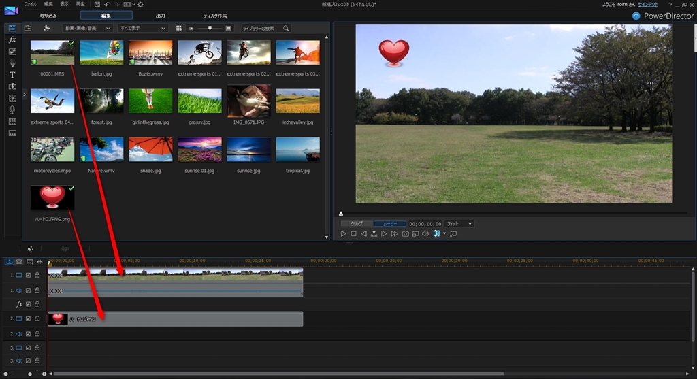Click the seek-by unit icon in preview
The image size is (697, 379).
pyautogui.click(x=374, y=233)
